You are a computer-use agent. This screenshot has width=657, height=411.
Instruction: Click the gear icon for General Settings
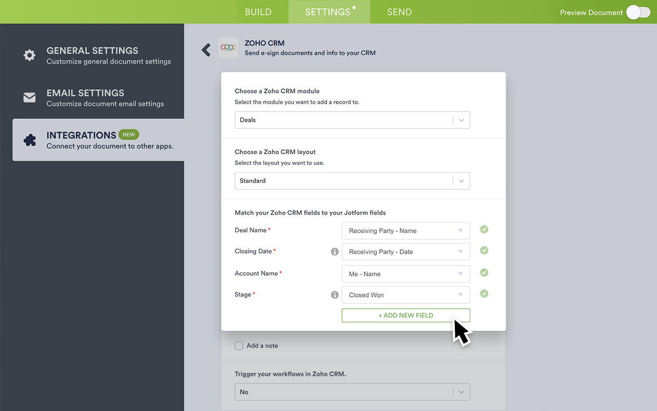pyautogui.click(x=29, y=55)
